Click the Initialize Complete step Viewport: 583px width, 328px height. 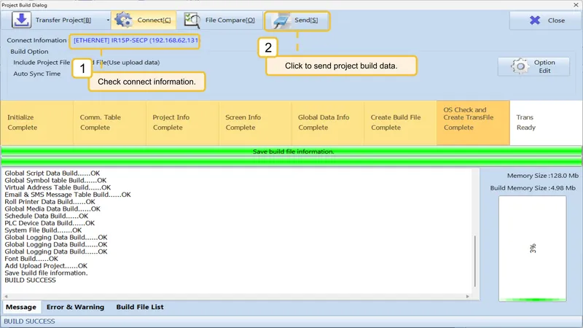(37, 122)
